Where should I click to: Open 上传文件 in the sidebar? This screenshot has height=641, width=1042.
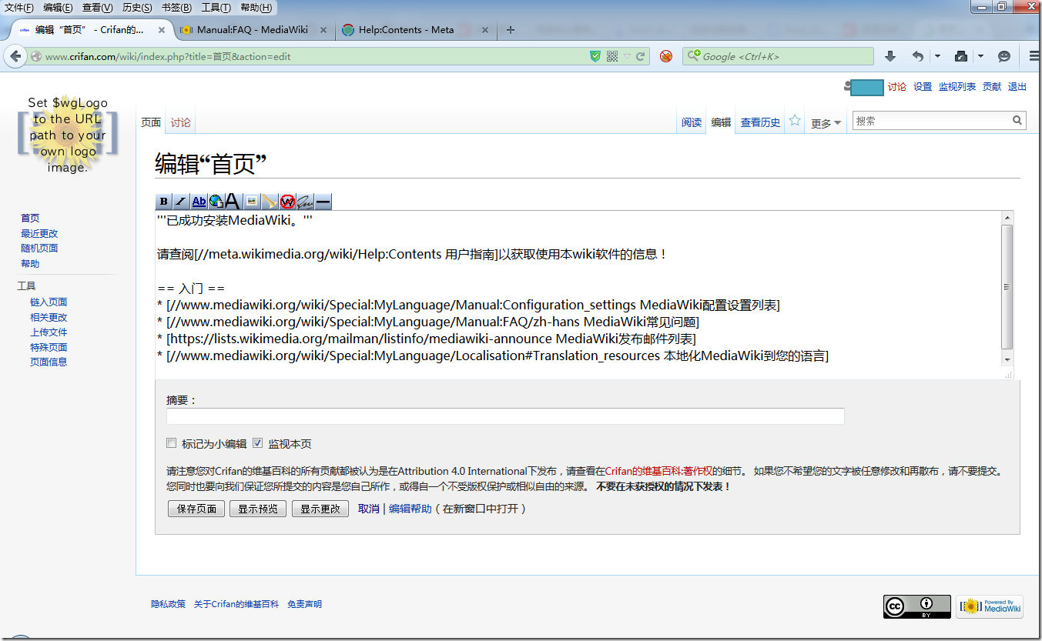[49, 332]
